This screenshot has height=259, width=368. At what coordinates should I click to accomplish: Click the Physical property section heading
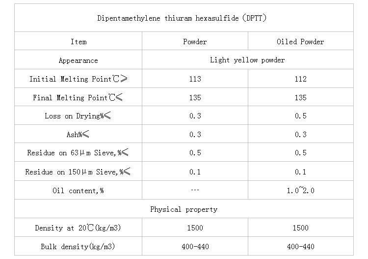point(184,209)
